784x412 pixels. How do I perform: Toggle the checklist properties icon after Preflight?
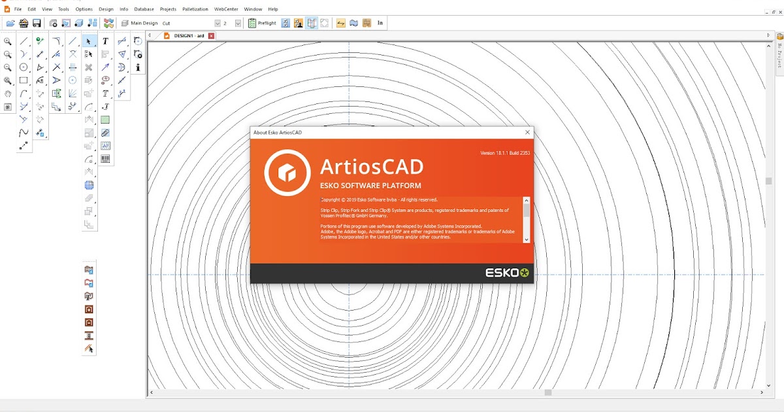tap(286, 23)
